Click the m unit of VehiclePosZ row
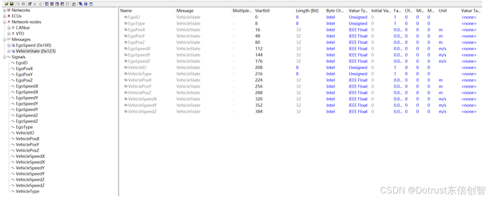This screenshot has width=487, height=198. click(x=440, y=93)
